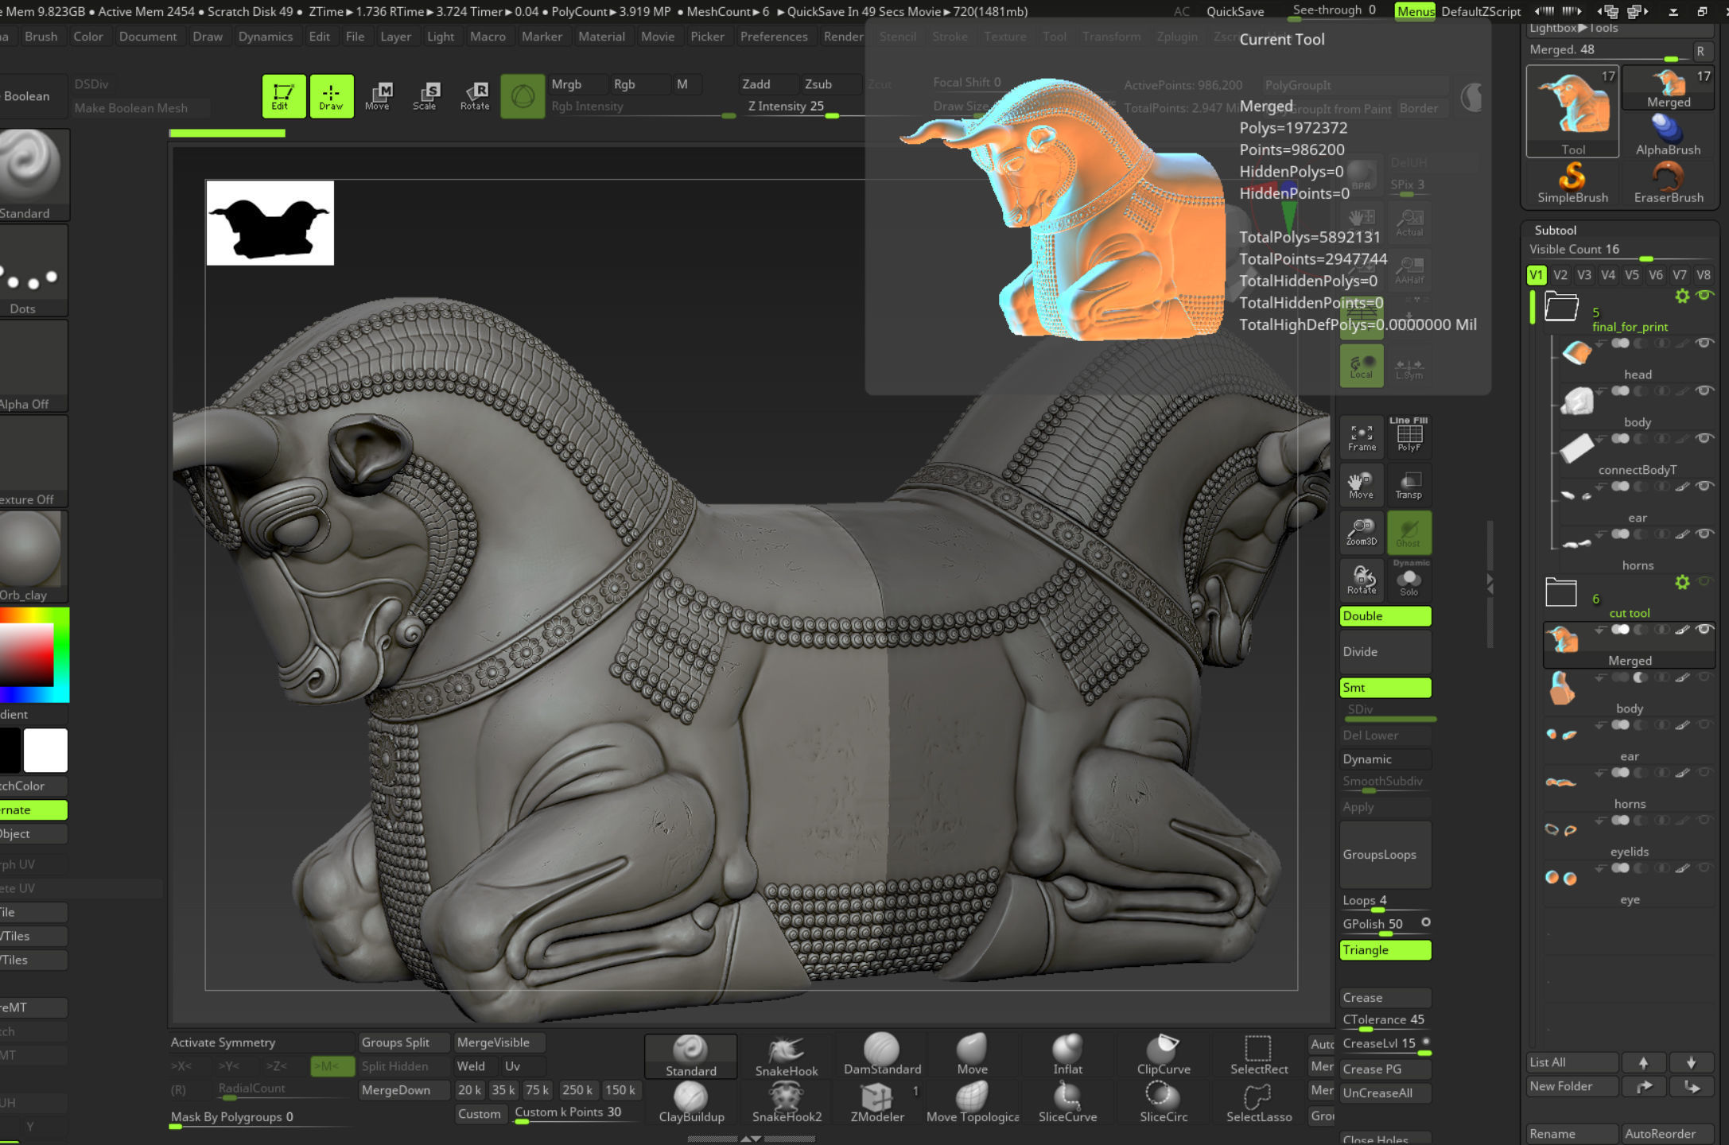Select the white secondary color swatch
The image size is (1729, 1145).
point(45,750)
